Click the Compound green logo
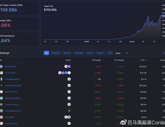Screen dimensions: 165x127 point(1,85)
